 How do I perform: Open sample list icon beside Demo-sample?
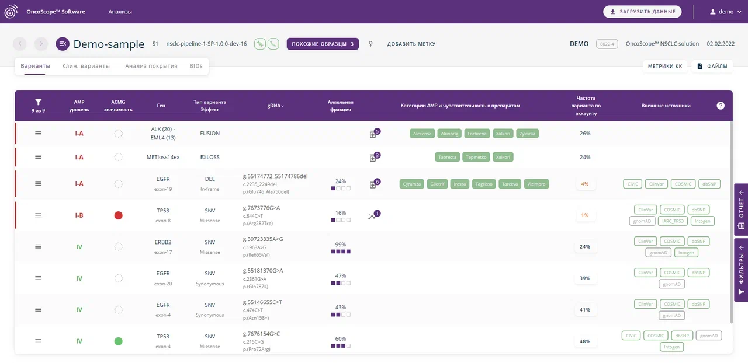(63, 44)
